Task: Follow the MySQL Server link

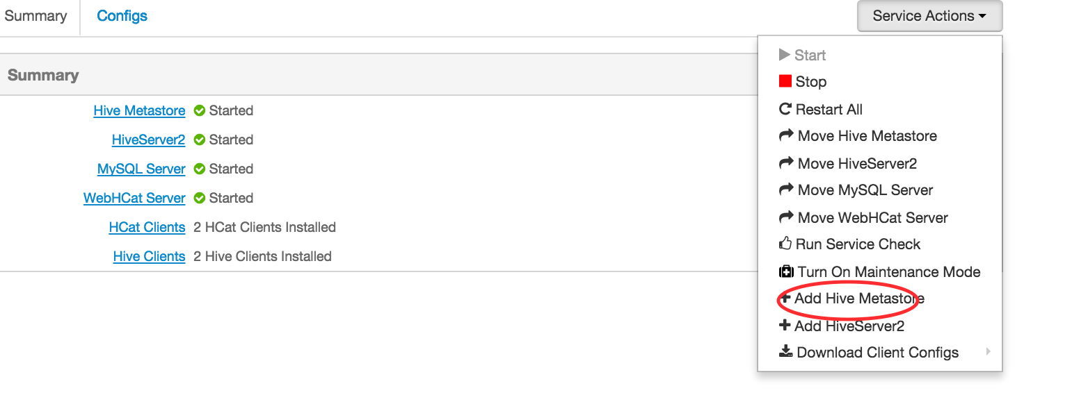Action: [x=141, y=169]
